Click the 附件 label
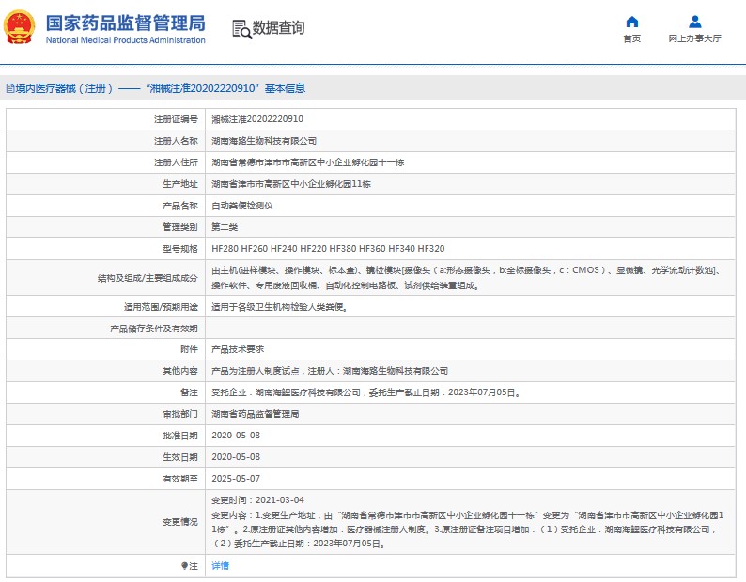 click(x=189, y=349)
